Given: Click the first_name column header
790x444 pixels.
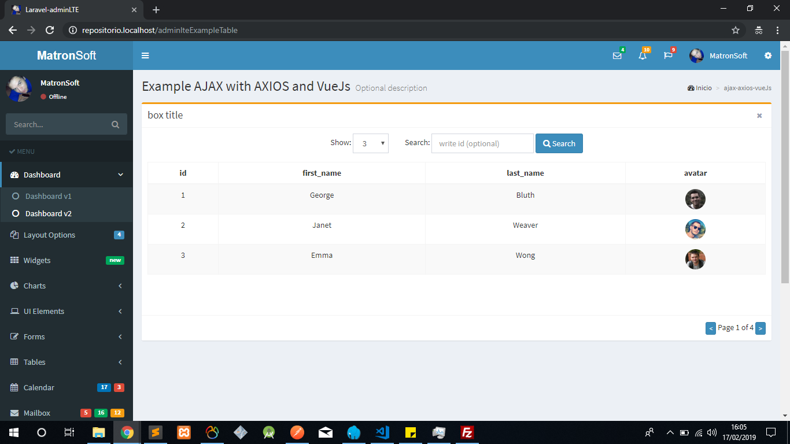Looking at the screenshot, I should (322, 173).
